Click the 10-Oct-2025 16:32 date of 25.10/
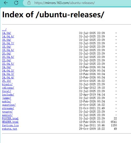 pos(92,81)
